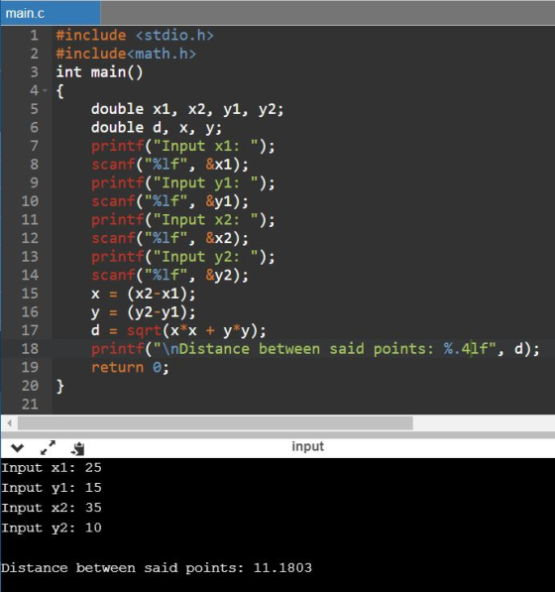This screenshot has width=555, height=592.
Task: Click the x = (x2-x1) statement
Action: pos(144,295)
